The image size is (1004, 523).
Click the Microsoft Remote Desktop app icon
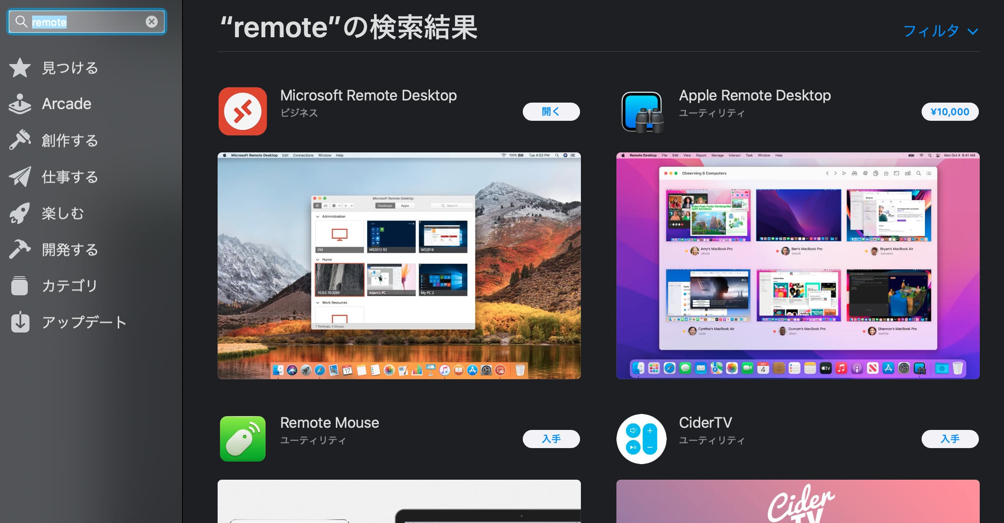[x=243, y=111]
